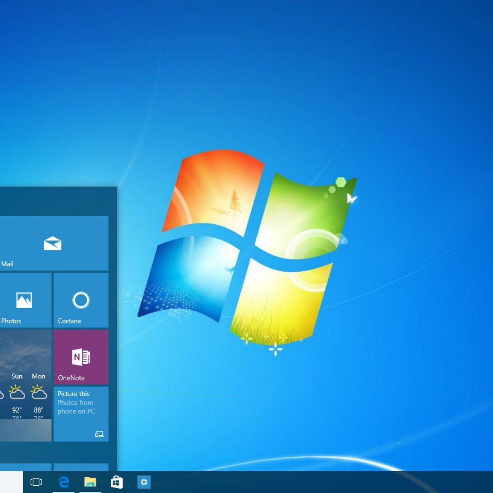Image resolution: width=493 pixels, height=493 pixels.
Task: Click the Sun forecast in Weather tile
Action: 17,396
